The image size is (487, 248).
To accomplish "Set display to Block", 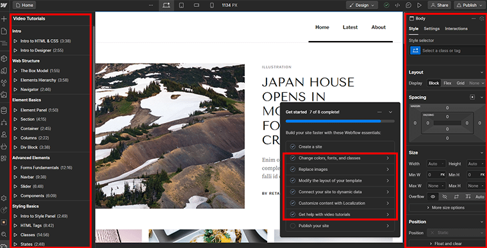I will coord(434,83).
